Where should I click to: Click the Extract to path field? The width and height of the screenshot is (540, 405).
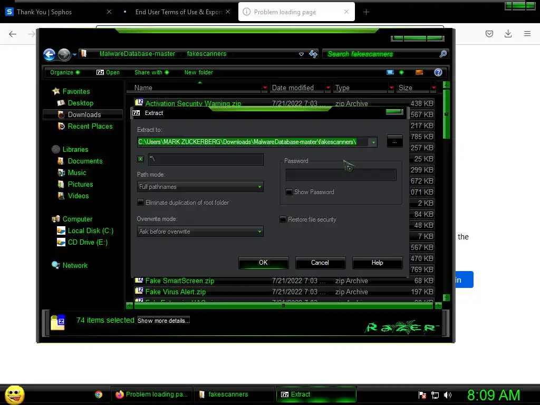(x=253, y=142)
